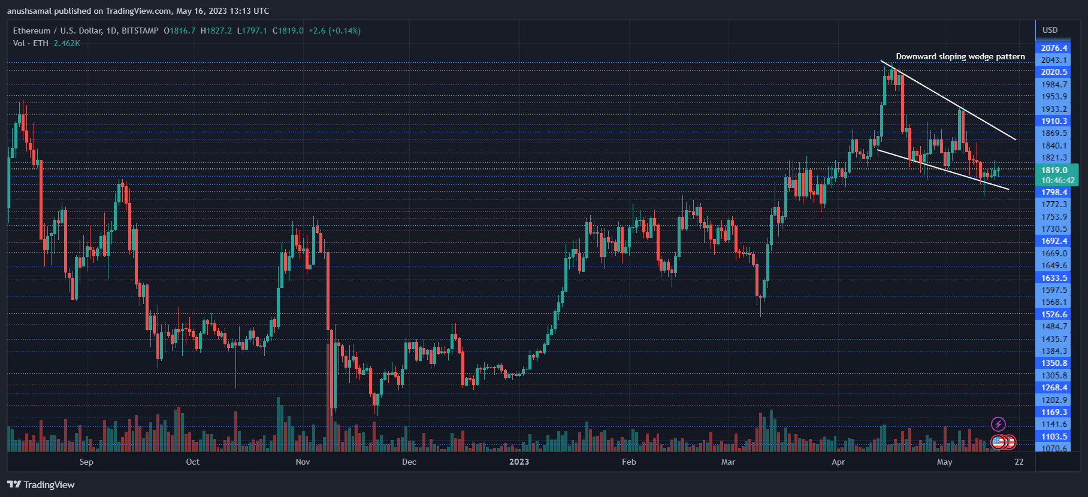Click the 22 date label on time axis

click(x=1019, y=462)
